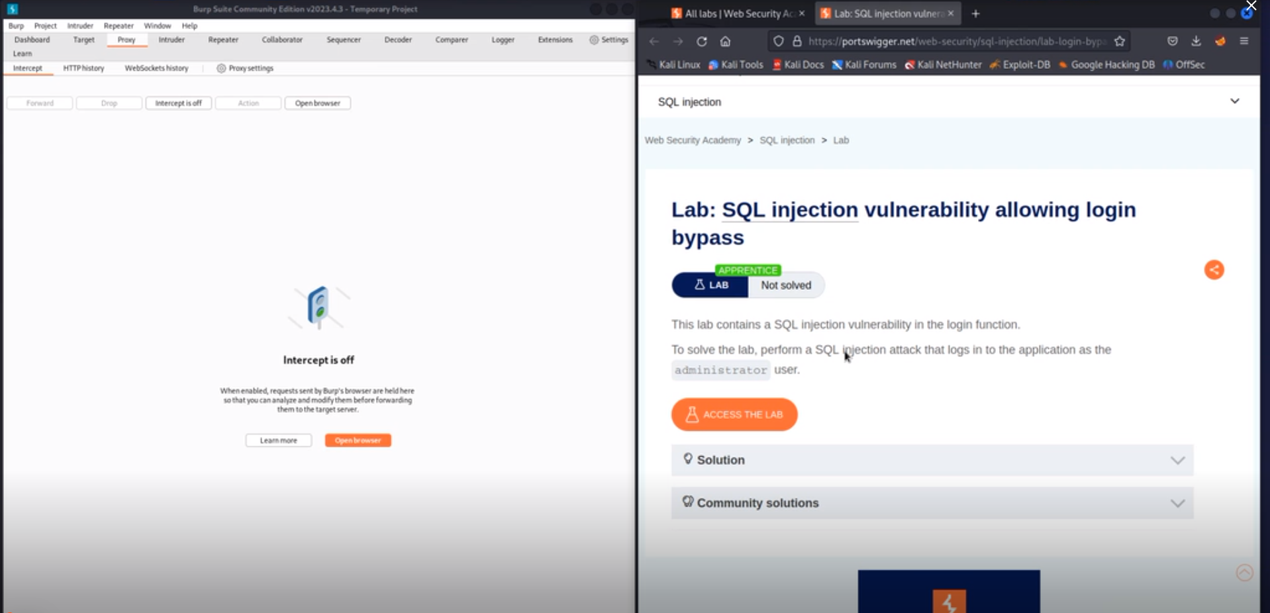This screenshot has width=1270, height=613.
Task: Click the ACCESS THE LAB button
Action: pyautogui.click(x=734, y=414)
